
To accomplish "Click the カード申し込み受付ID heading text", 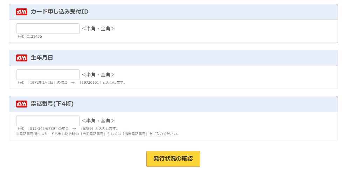I will [x=60, y=12].
